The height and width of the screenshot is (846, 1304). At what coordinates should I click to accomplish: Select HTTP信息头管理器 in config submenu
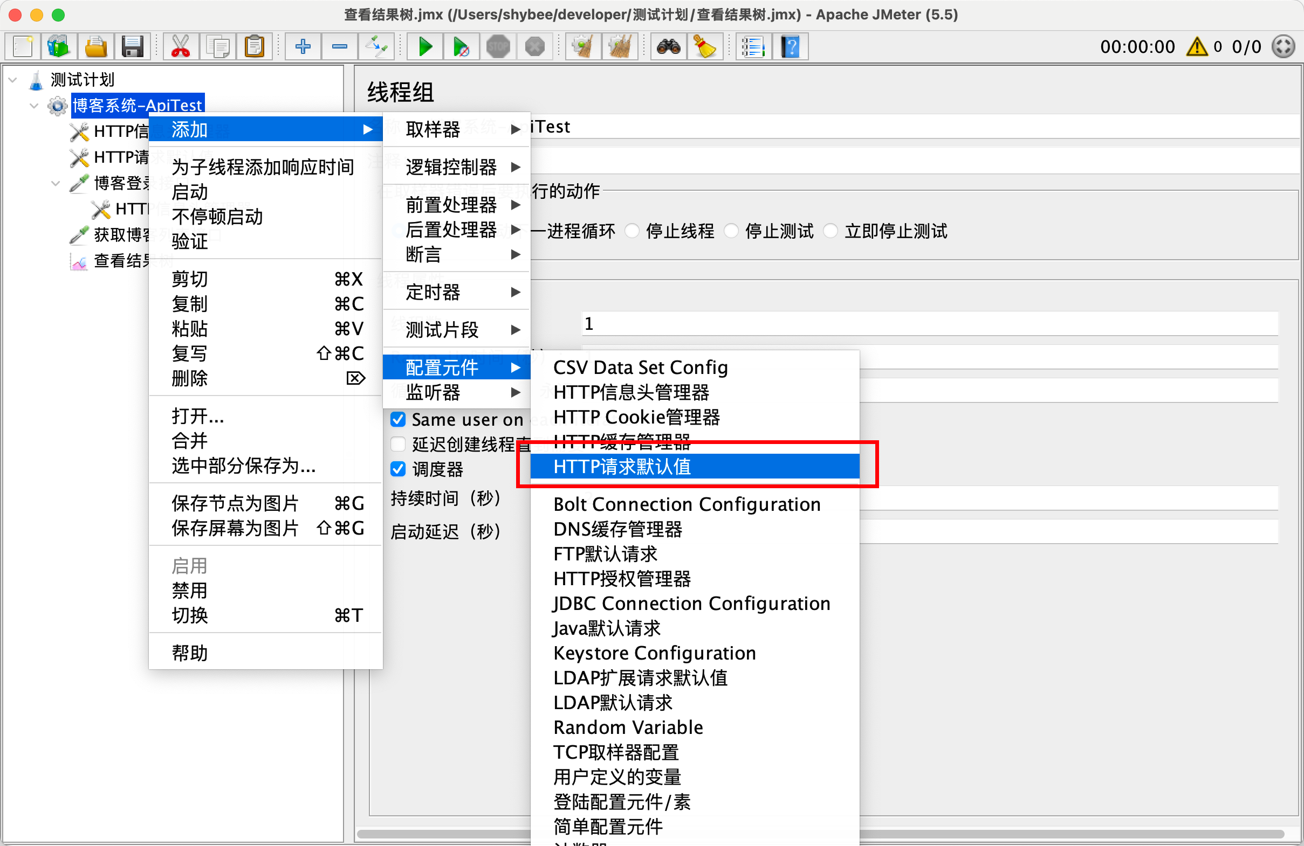(695, 393)
